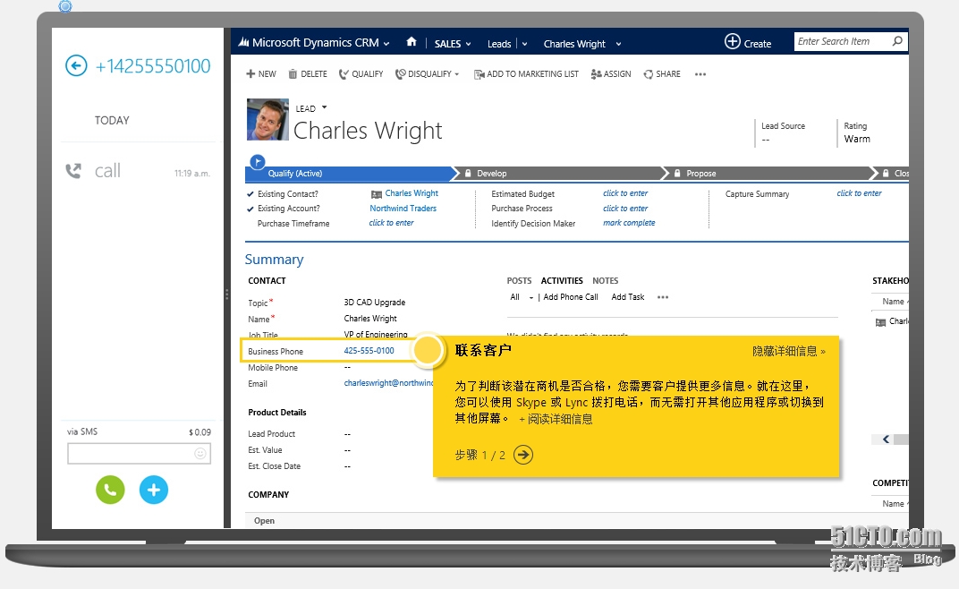
Task: Open the SALES area dropdown
Action: (x=453, y=44)
